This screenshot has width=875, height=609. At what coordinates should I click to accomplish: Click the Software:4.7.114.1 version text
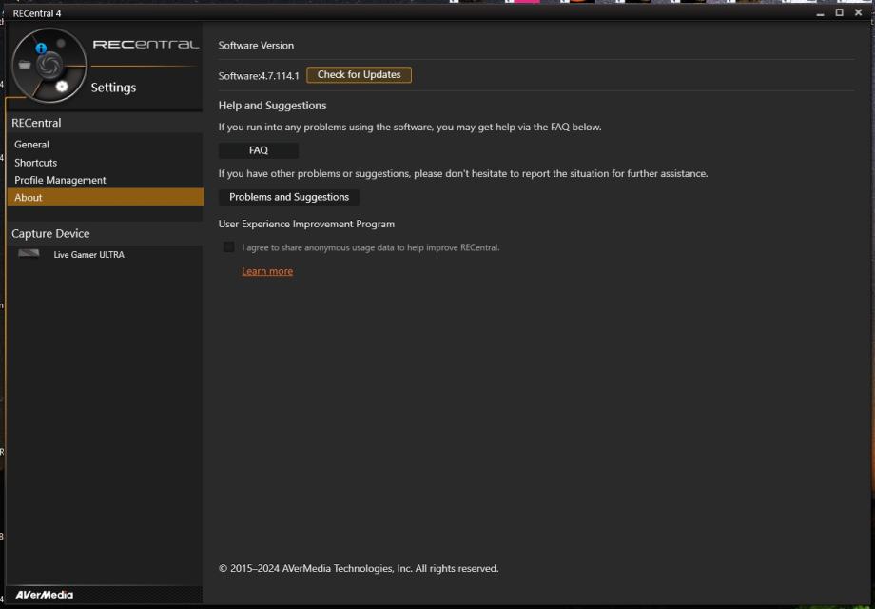259,76
